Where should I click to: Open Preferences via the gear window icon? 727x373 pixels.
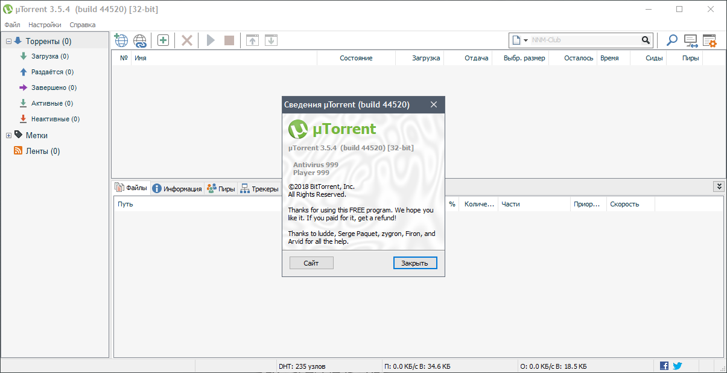pyautogui.click(x=709, y=40)
